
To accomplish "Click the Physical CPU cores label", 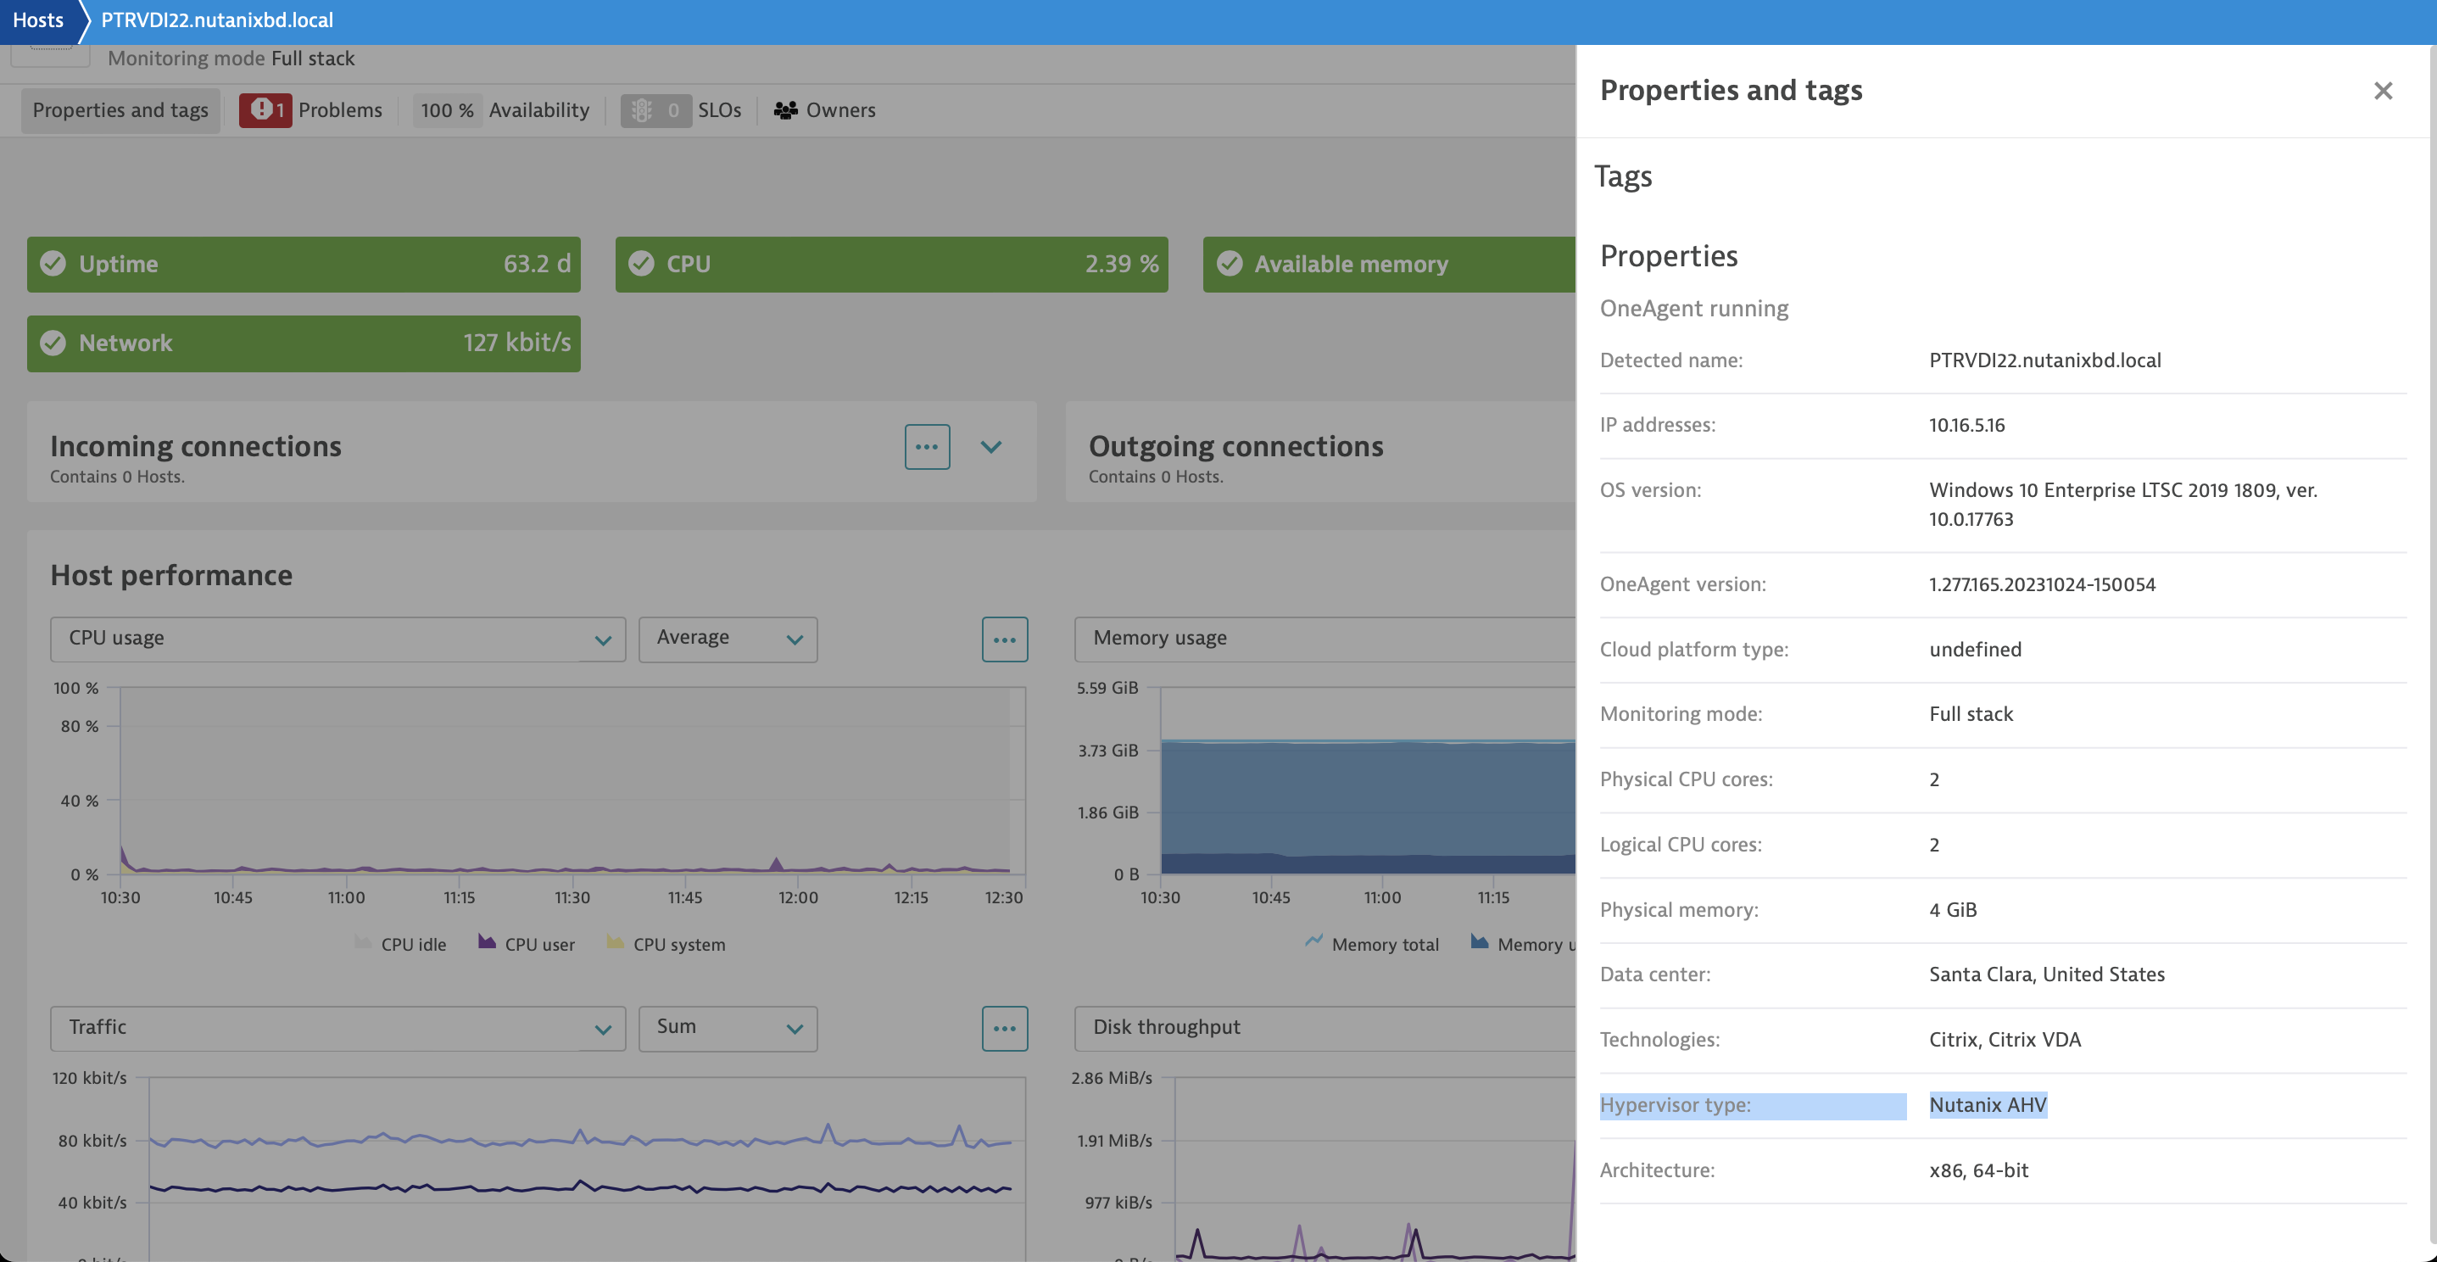I will tap(1686, 779).
